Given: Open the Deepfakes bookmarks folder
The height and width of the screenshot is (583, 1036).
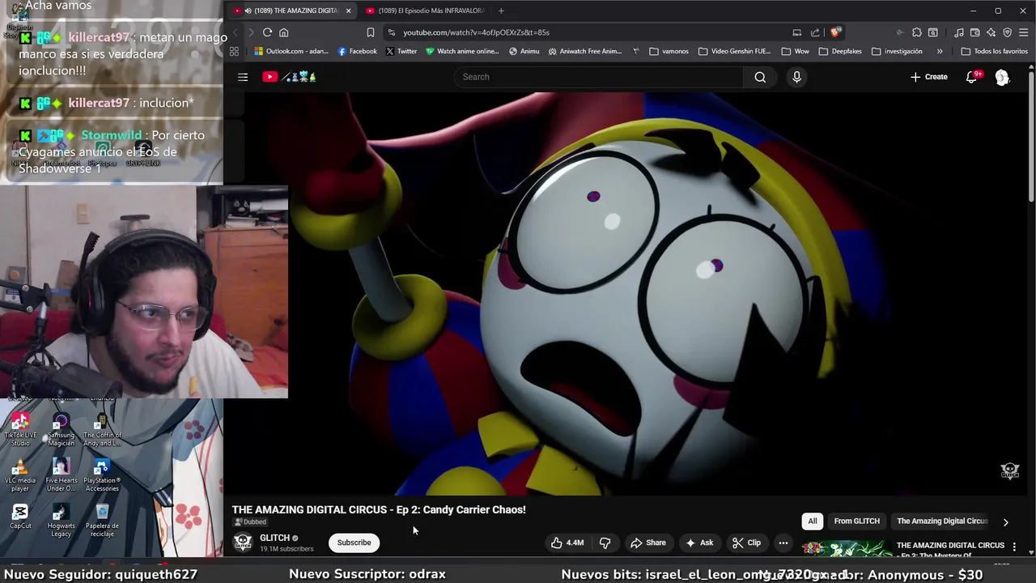Looking at the screenshot, I should coord(840,51).
